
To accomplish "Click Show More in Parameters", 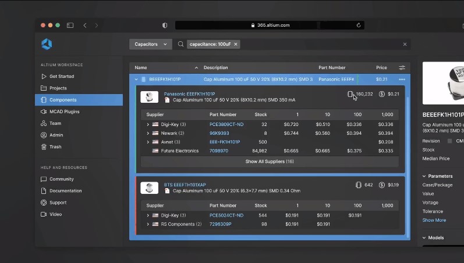I will [x=434, y=220].
